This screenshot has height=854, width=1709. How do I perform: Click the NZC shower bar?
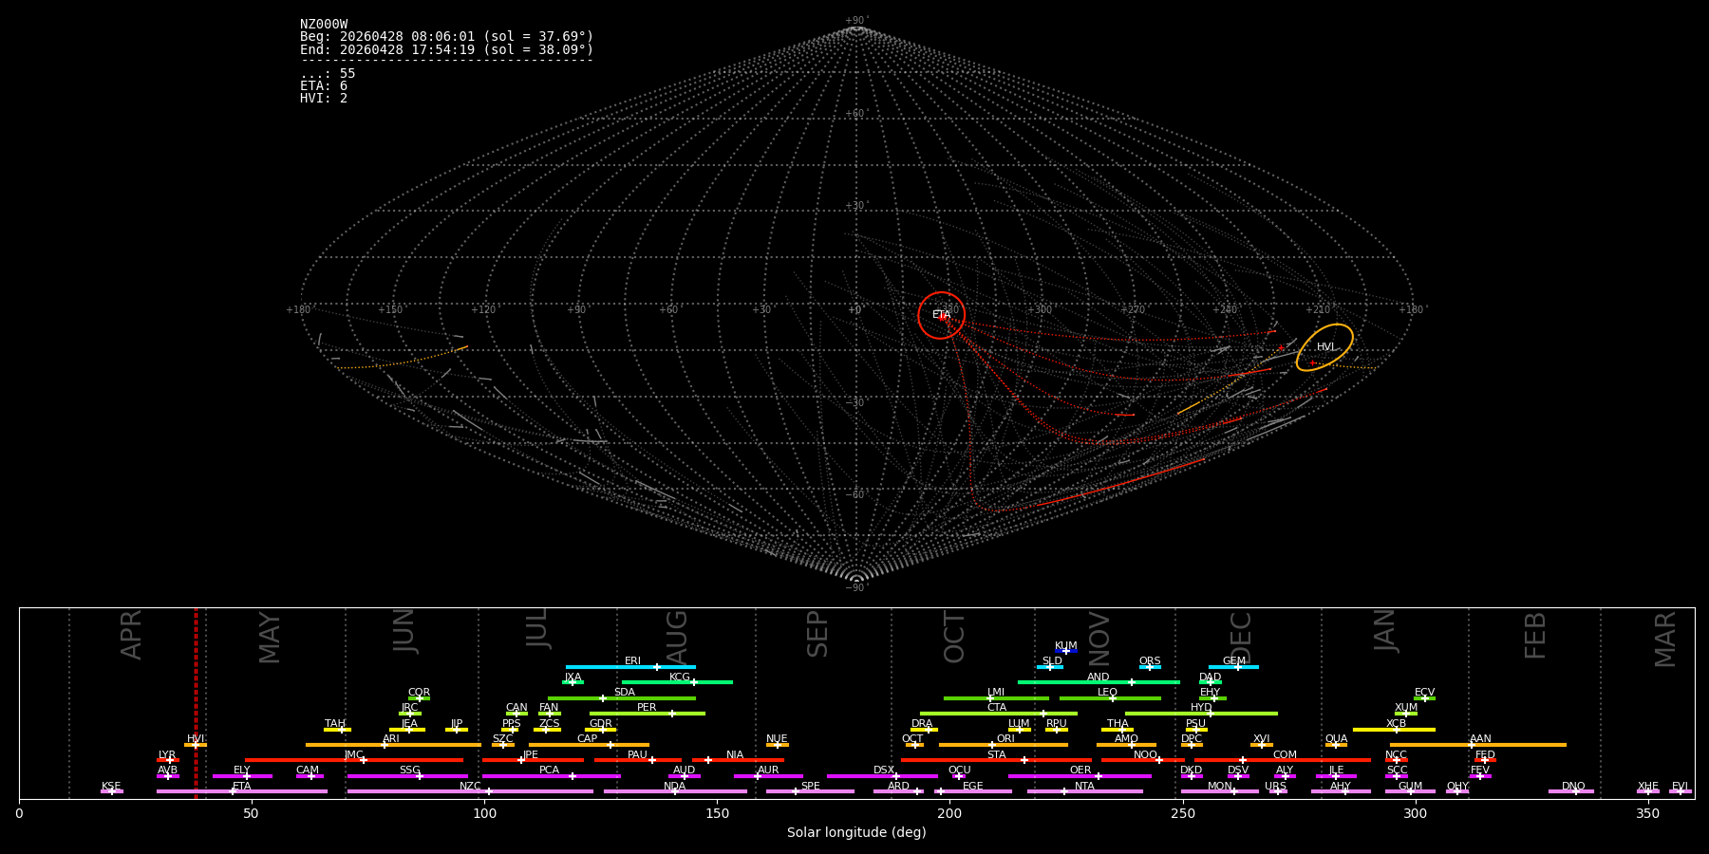pyautogui.click(x=470, y=791)
